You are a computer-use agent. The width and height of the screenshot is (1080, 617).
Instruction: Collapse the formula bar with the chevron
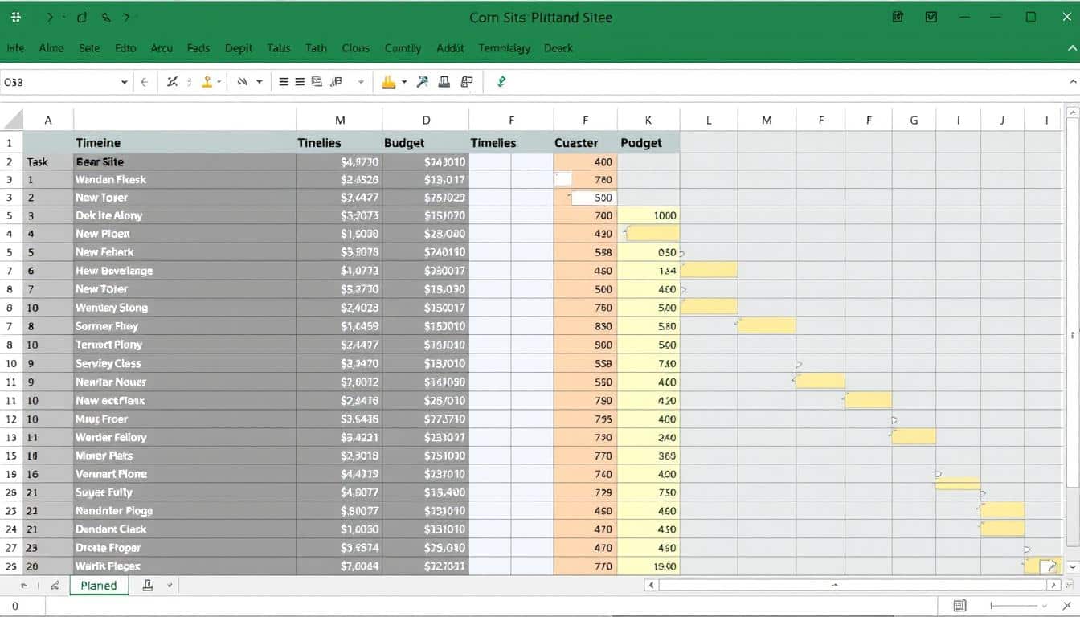click(1072, 82)
